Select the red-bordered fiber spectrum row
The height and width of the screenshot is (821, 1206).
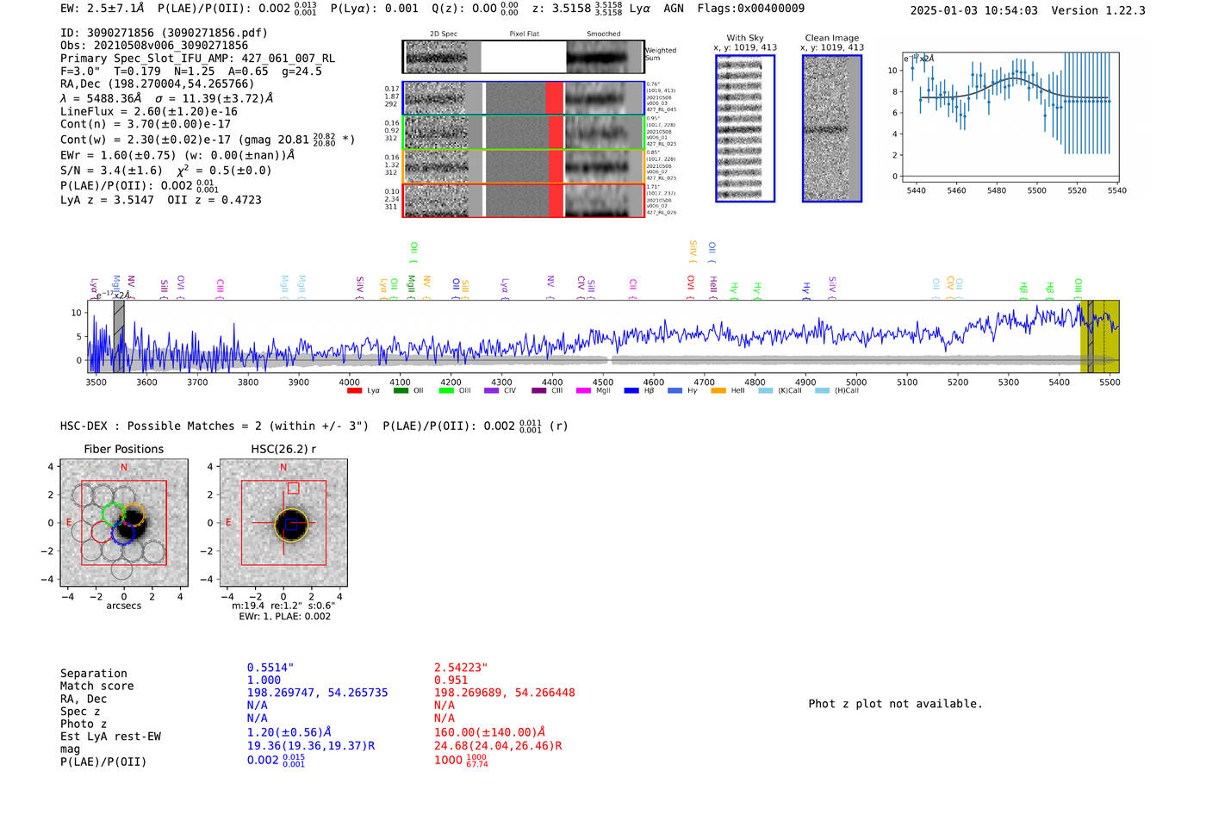coord(523,200)
